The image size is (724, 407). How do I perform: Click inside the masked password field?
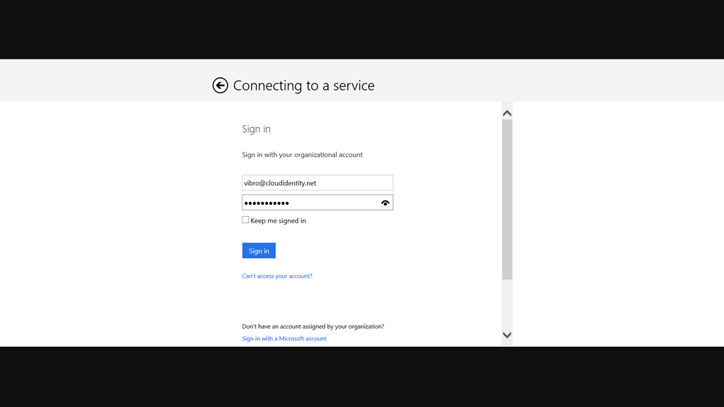coord(310,203)
